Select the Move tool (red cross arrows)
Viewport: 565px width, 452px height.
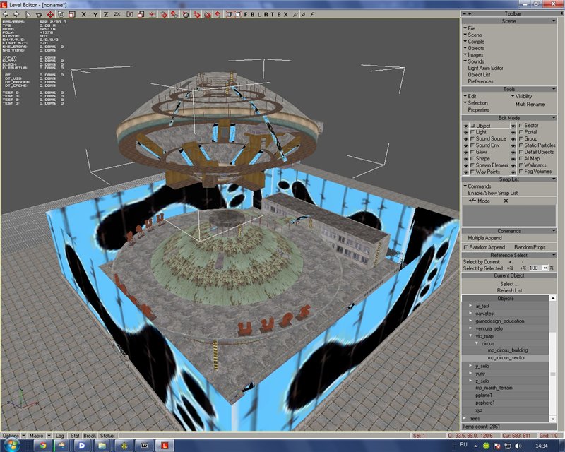point(51,14)
